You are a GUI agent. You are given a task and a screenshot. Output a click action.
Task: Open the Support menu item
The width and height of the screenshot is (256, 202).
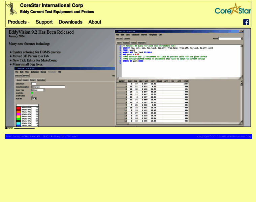click(44, 22)
